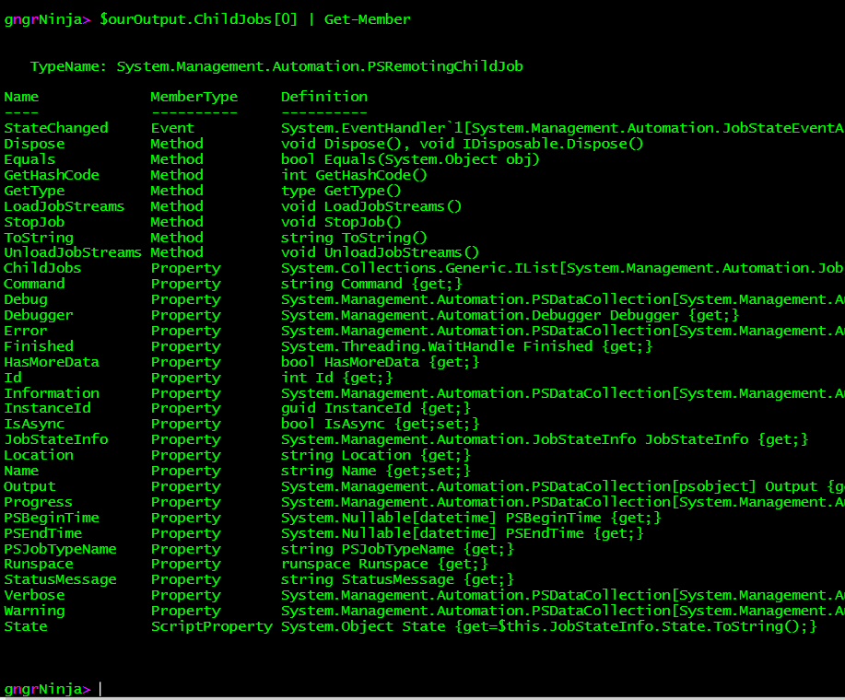
Task: Click JobStateInfo in the Name column
Action: (56, 439)
